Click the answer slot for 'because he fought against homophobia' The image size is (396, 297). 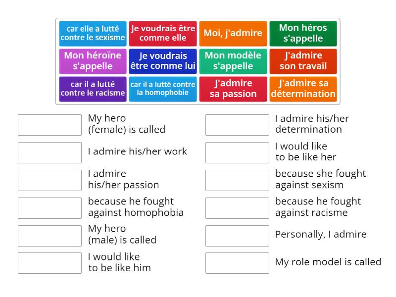pos(49,208)
